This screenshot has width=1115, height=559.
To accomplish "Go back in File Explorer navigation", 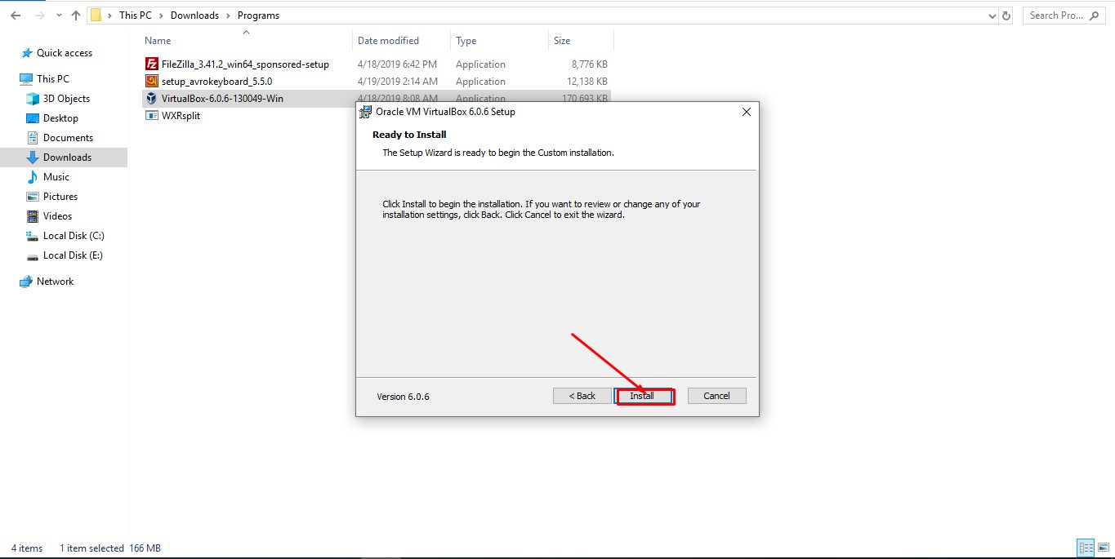I will click(16, 16).
